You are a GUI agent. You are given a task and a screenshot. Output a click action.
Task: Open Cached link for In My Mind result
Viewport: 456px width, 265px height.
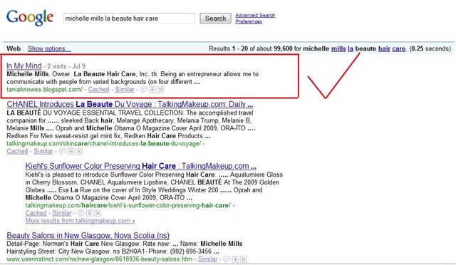point(98,90)
